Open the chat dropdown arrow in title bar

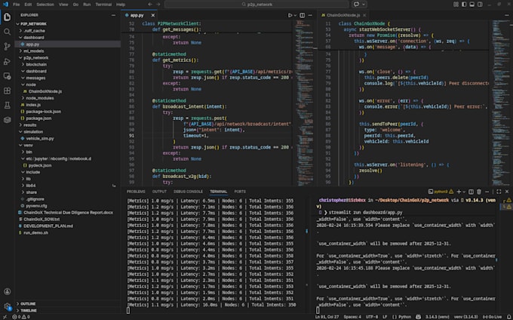364,5
